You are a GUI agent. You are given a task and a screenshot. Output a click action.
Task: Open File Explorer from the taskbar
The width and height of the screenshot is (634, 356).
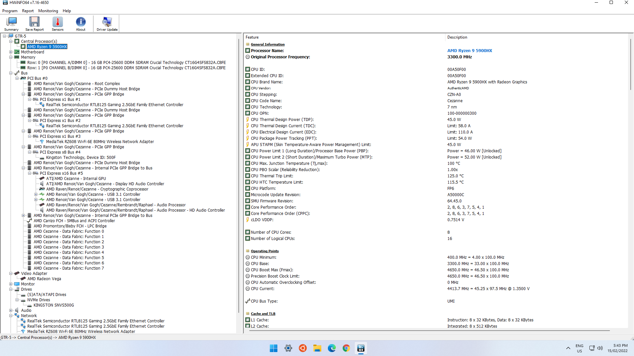click(x=317, y=348)
